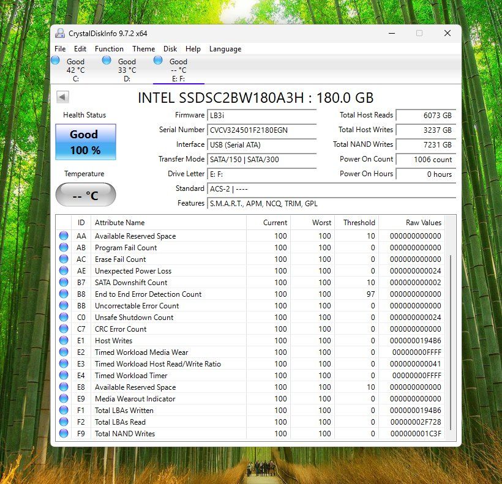Open the Edit menu

pyautogui.click(x=80, y=48)
